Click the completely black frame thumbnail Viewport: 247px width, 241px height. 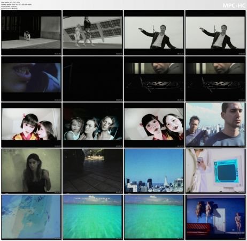[92, 79]
